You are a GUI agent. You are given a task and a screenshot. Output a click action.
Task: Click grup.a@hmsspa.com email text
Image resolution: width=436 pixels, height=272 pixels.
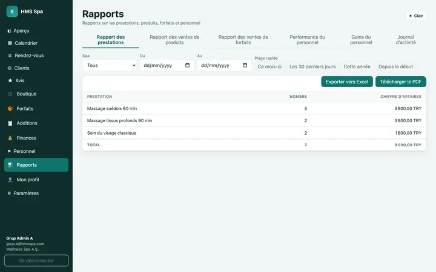[25, 244]
